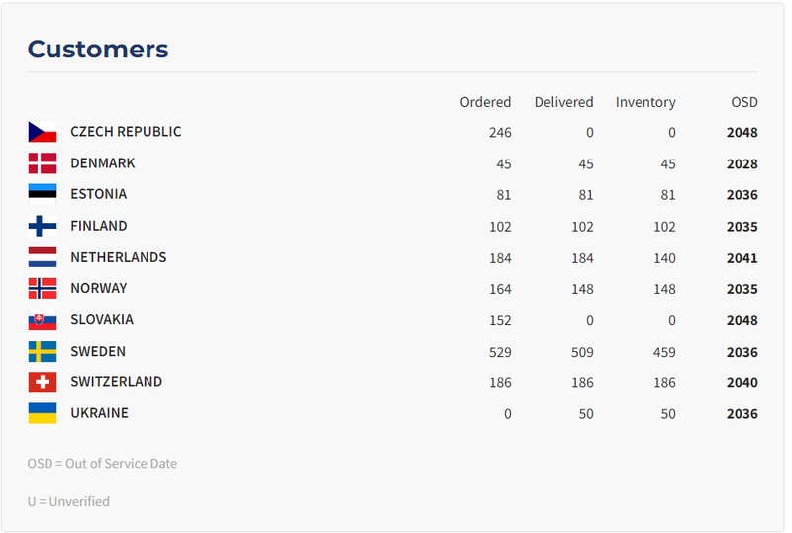Click the Ukraine flag icon
Screen dimensions: 792x533
(x=43, y=413)
